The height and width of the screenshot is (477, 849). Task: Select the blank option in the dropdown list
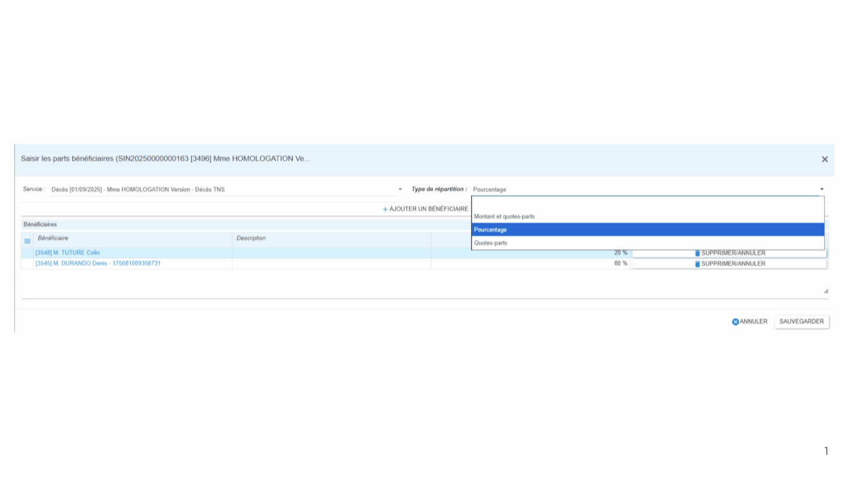[x=647, y=204]
